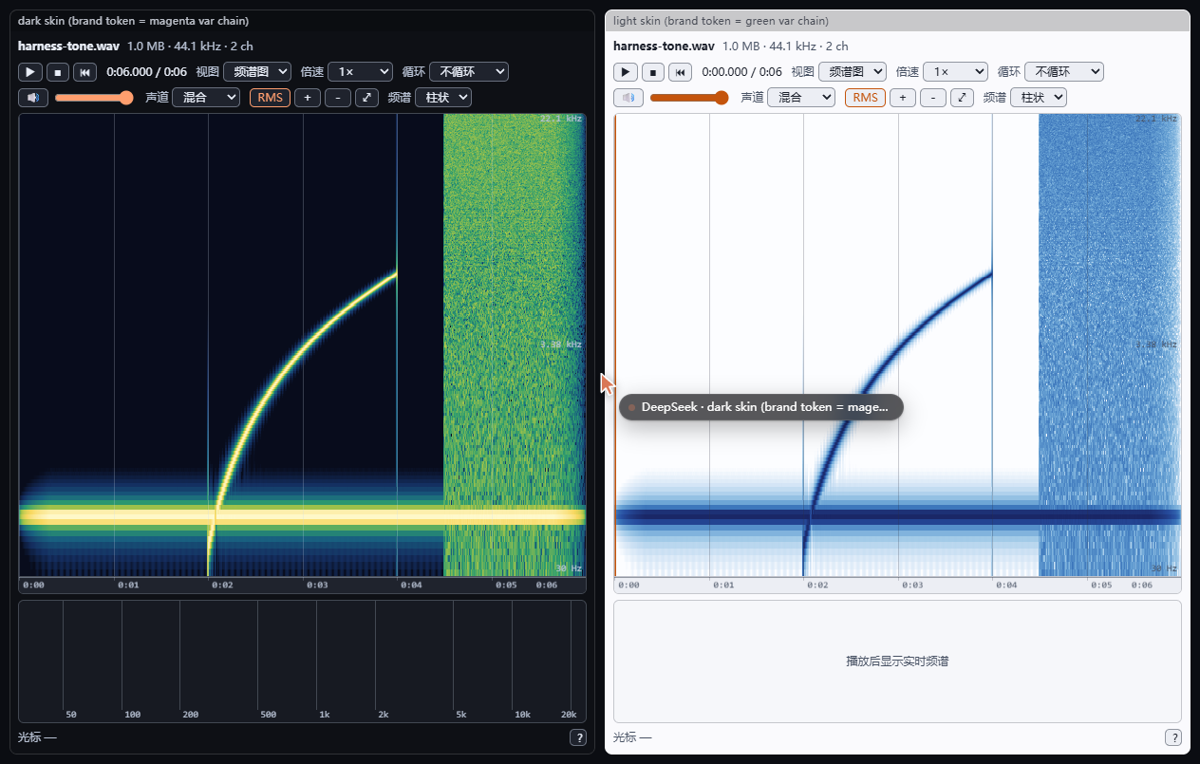Stop playback in the light skin player
The height and width of the screenshot is (764, 1200).
(x=653, y=71)
